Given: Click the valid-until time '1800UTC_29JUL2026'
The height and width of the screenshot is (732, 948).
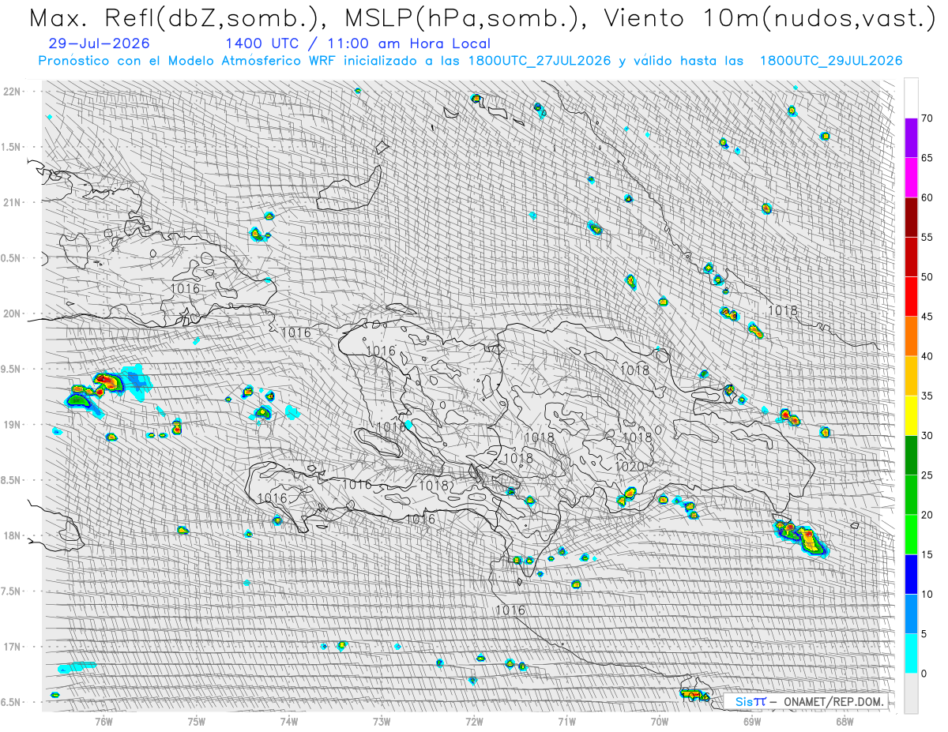Looking at the screenshot, I should 831,61.
